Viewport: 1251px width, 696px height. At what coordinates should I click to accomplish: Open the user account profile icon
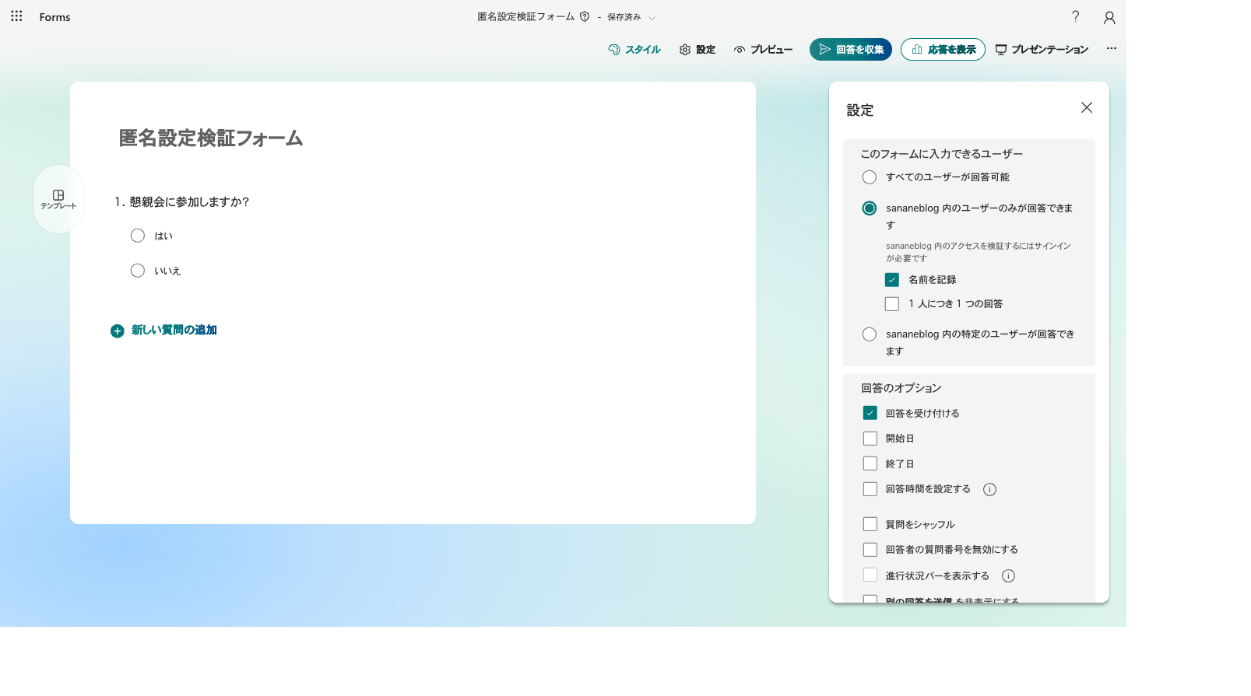click(1109, 17)
